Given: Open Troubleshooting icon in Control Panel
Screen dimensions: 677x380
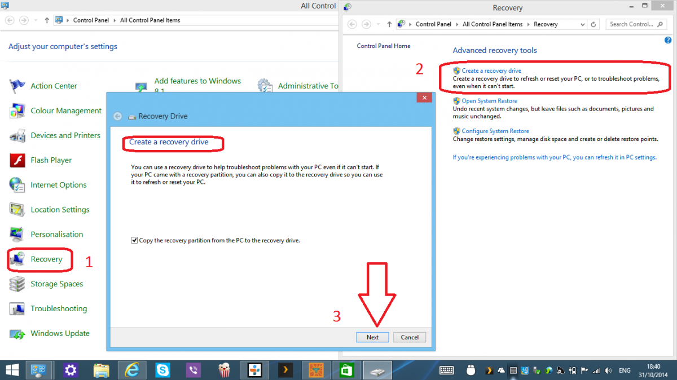Looking at the screenshot, I should click(17, 308).
